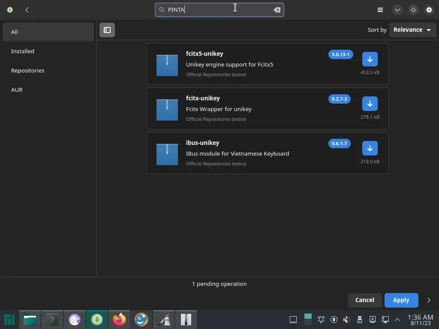Open eagle-icon app in taskbar
The width and height of the screenshot is (439, 329).
click(x=75, y=320)
